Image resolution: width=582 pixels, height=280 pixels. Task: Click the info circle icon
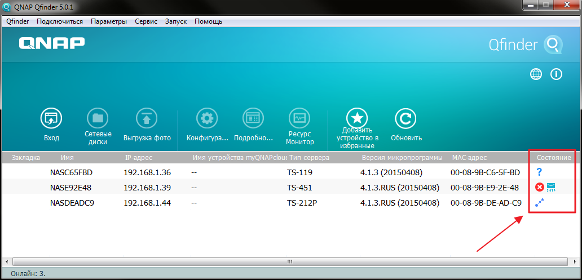tap(556, 74)
